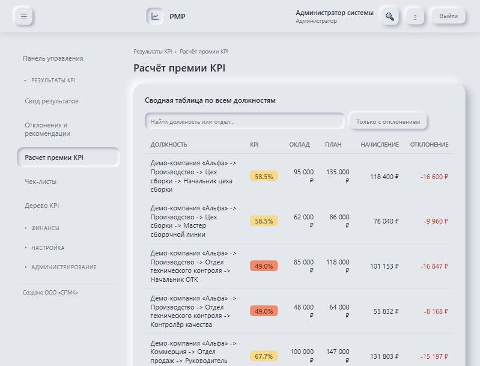The width and height of the screenshot is (480, 366).
Task: Click the Мастер сборочной линии position row
Action: pyautogui.click(x=299, y=221)
